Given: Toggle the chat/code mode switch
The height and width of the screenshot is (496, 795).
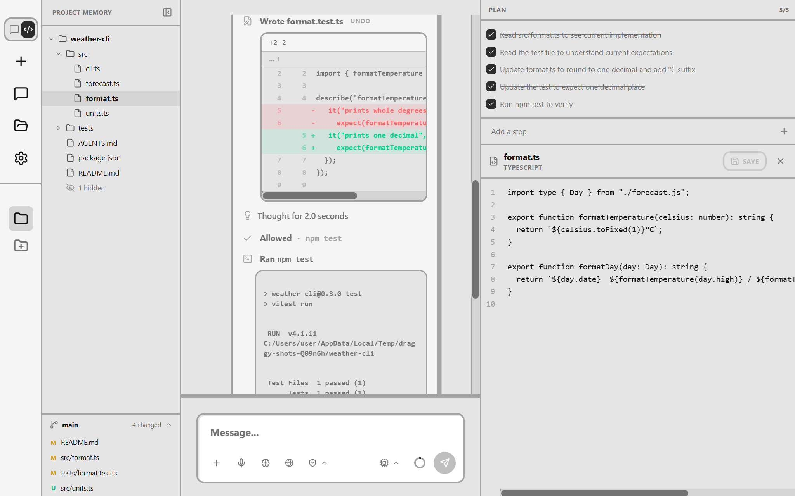Looking at the screenshot, I should pyautogui.click(x=21, y=29).
